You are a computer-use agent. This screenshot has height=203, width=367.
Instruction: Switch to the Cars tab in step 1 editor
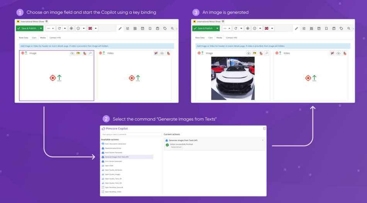[34, 38]
